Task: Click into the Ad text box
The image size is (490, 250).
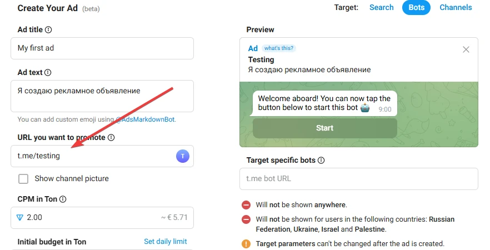Action: (x=102, y=96)
